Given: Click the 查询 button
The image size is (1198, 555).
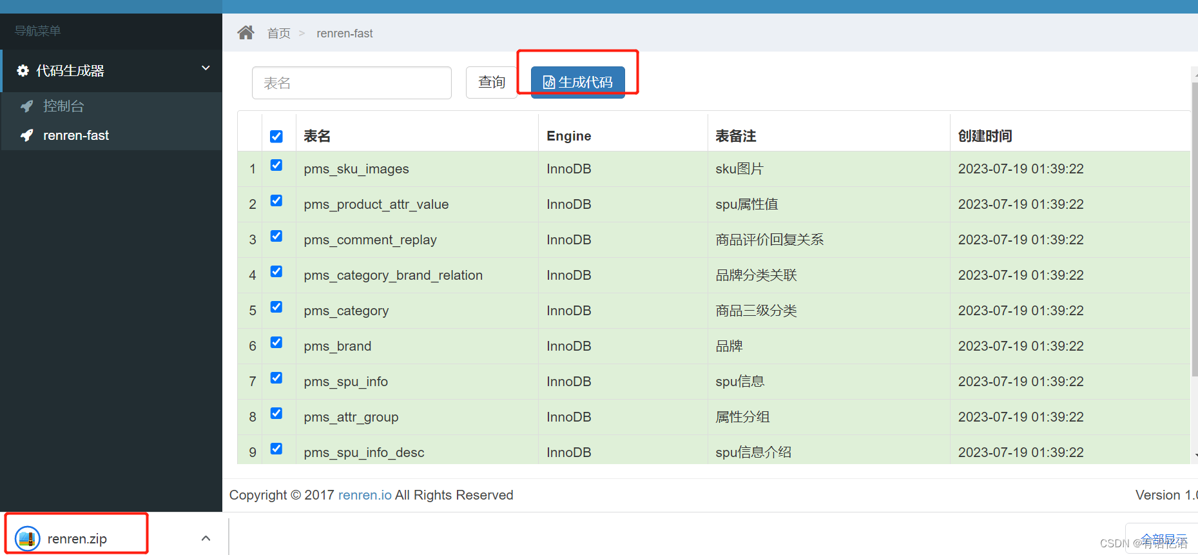Looking at the screenshot, I should pos(492,83).
